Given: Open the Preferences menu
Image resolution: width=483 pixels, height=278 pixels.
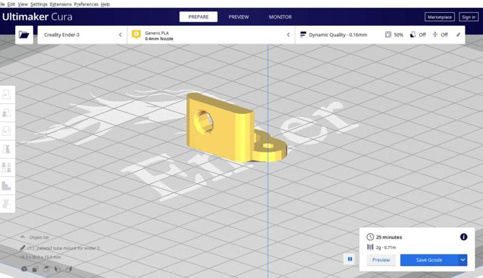Looking at the screenshot, I should (x=86, y=4).
